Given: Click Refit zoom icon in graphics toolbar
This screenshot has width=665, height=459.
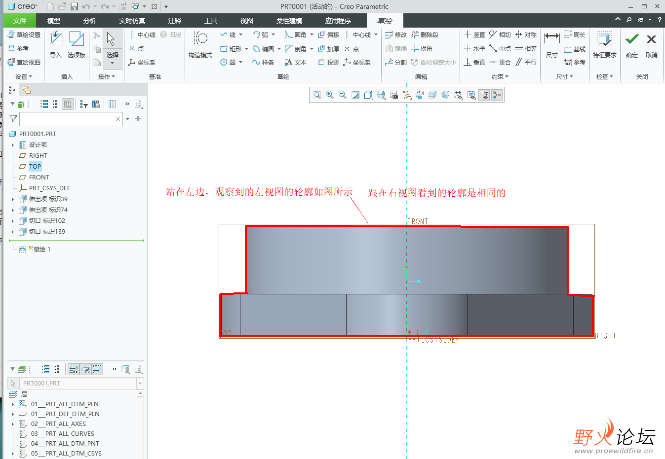Looking at the screenshot, I should [x=317, y=95].
